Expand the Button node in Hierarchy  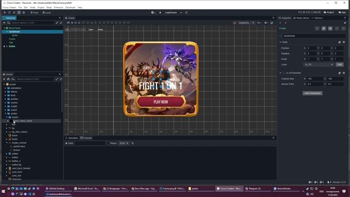(7, 46)
